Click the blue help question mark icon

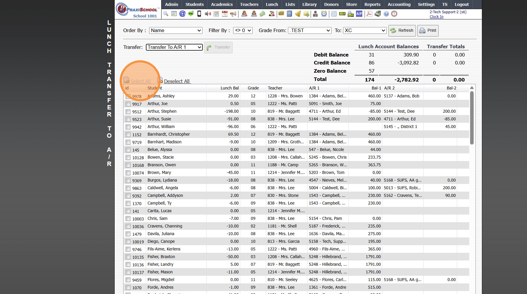coord(386,14)
